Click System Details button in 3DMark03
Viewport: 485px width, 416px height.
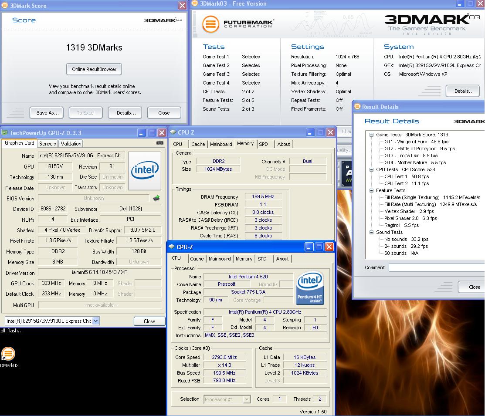463,91
